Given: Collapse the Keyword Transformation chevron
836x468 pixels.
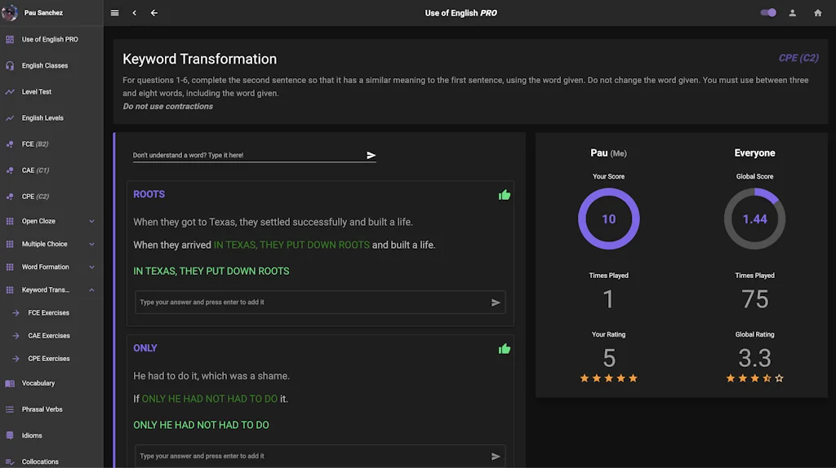Looking at the screenshot, I should coord(91,289).
